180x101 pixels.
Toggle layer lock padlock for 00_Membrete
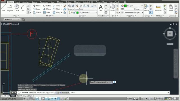tap(75, 12)
